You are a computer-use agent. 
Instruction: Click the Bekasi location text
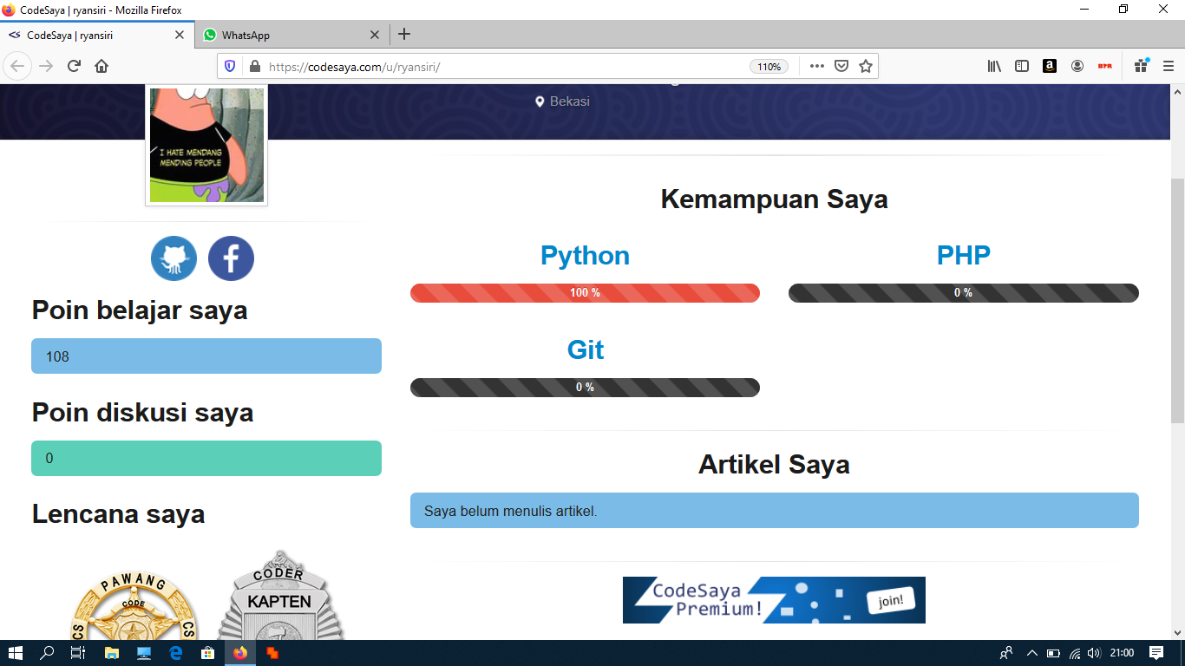(569, 101)
